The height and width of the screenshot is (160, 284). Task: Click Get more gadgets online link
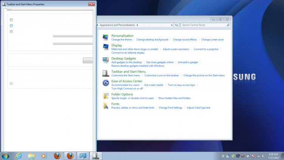tap(160, 62)
